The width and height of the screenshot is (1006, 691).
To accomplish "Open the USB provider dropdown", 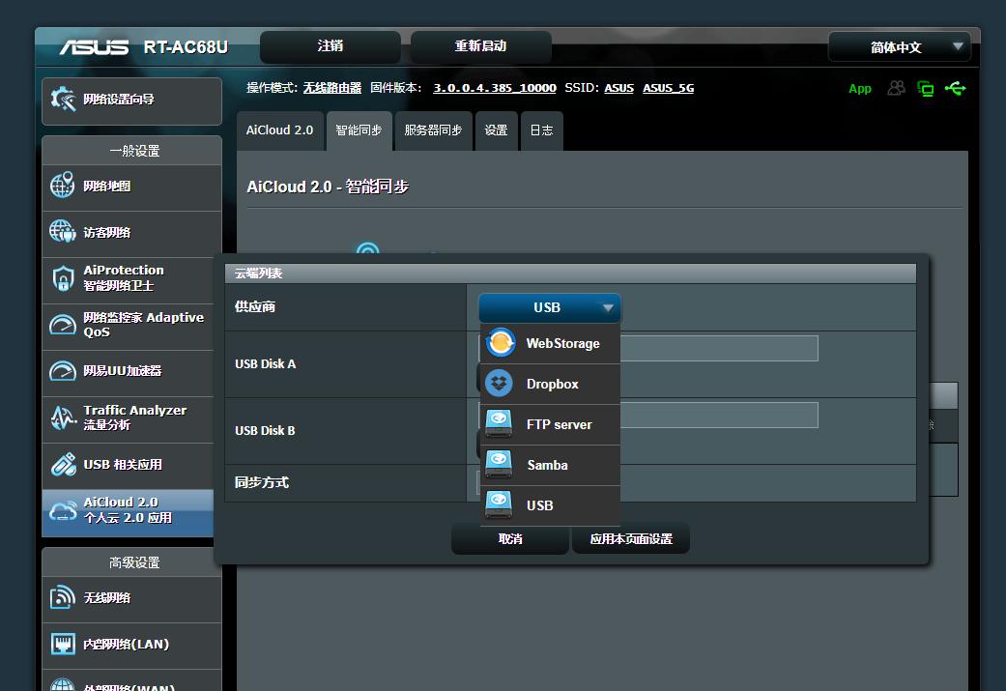I will 549,307.
